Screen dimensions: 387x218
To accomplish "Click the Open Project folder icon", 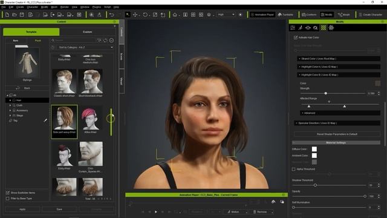I will pos(15,15).
